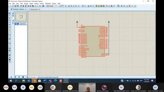
Task: Click the Decompose hammer tool icon
Action: pos(114,6)
